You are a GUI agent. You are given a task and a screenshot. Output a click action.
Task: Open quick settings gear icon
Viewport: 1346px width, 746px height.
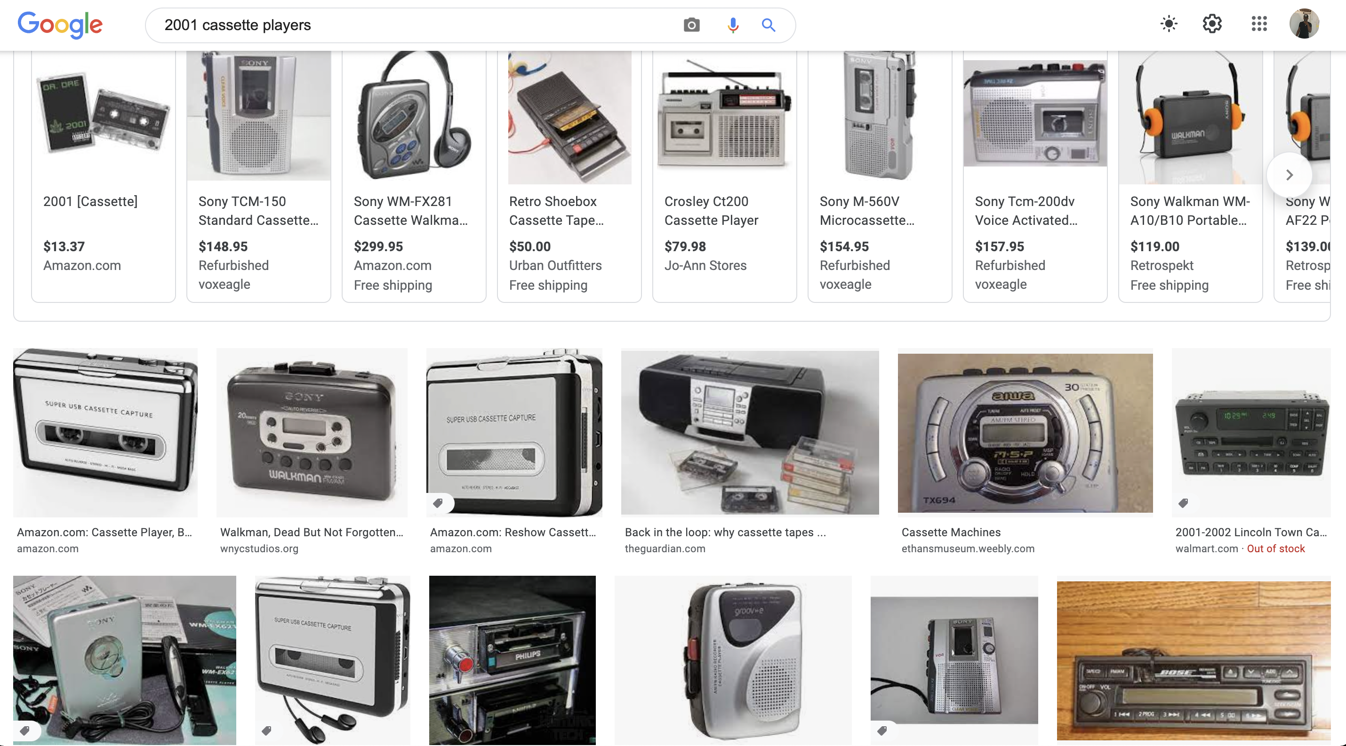pyautogui.click(x=1212, y=24)
